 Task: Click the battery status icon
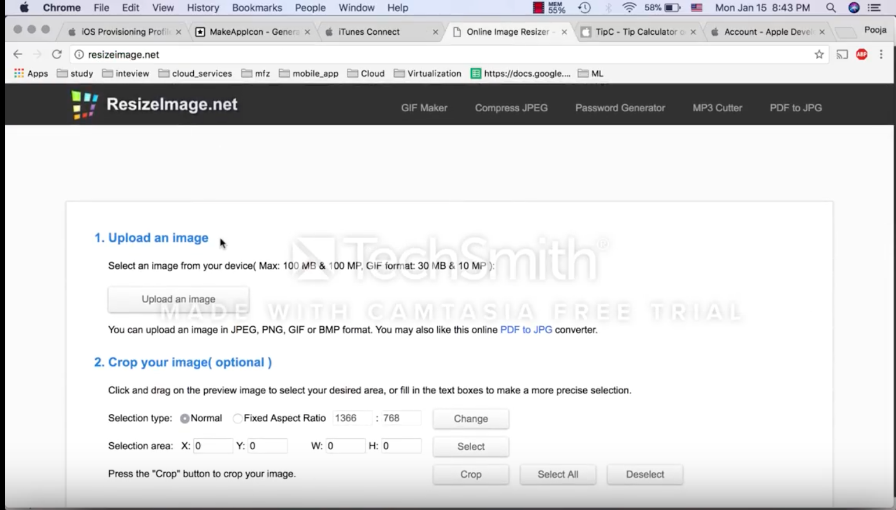pyautogui.click(x=673, y=8)
